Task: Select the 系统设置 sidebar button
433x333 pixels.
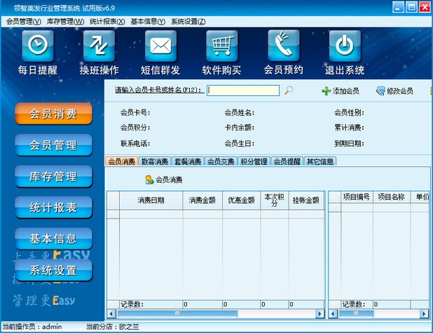Action: (53, 270)
